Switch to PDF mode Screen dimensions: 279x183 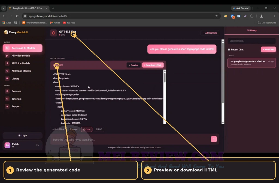coord(99,129)
